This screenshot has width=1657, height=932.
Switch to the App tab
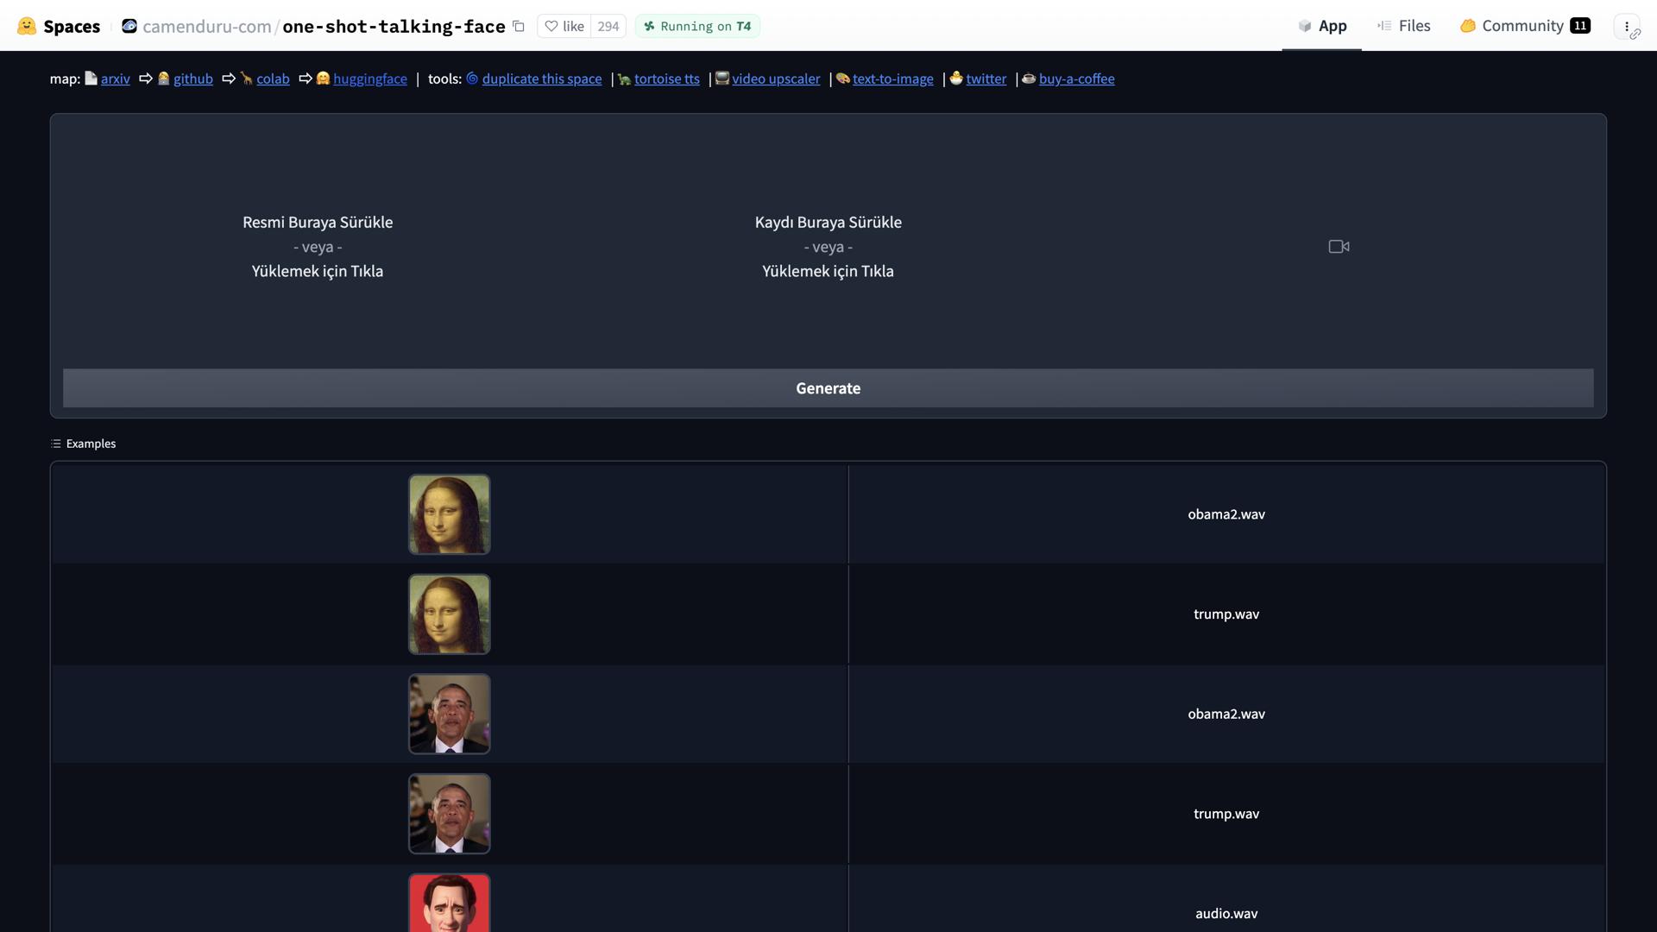coord(1322,26)
